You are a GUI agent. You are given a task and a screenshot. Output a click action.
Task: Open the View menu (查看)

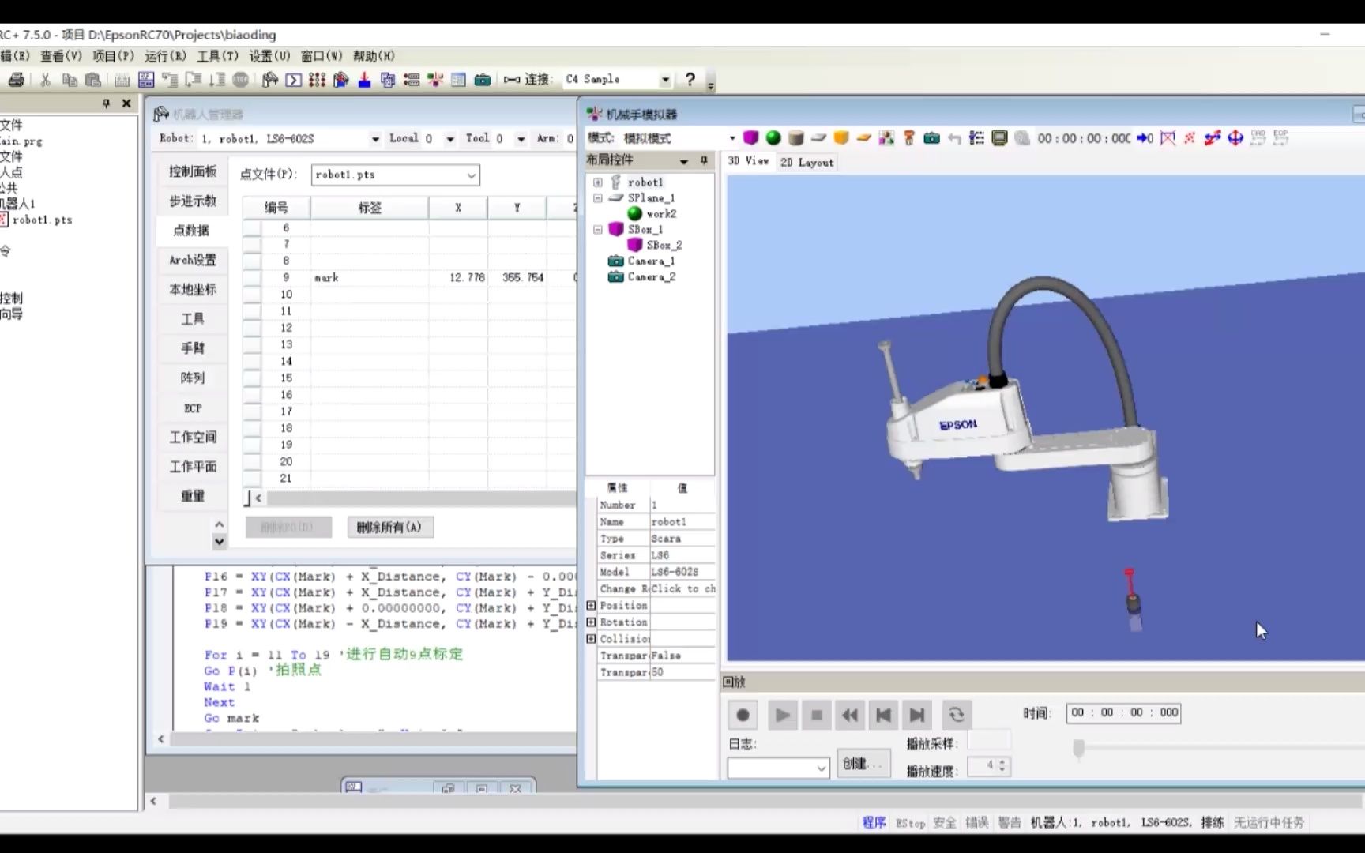(x=61, y=56)
